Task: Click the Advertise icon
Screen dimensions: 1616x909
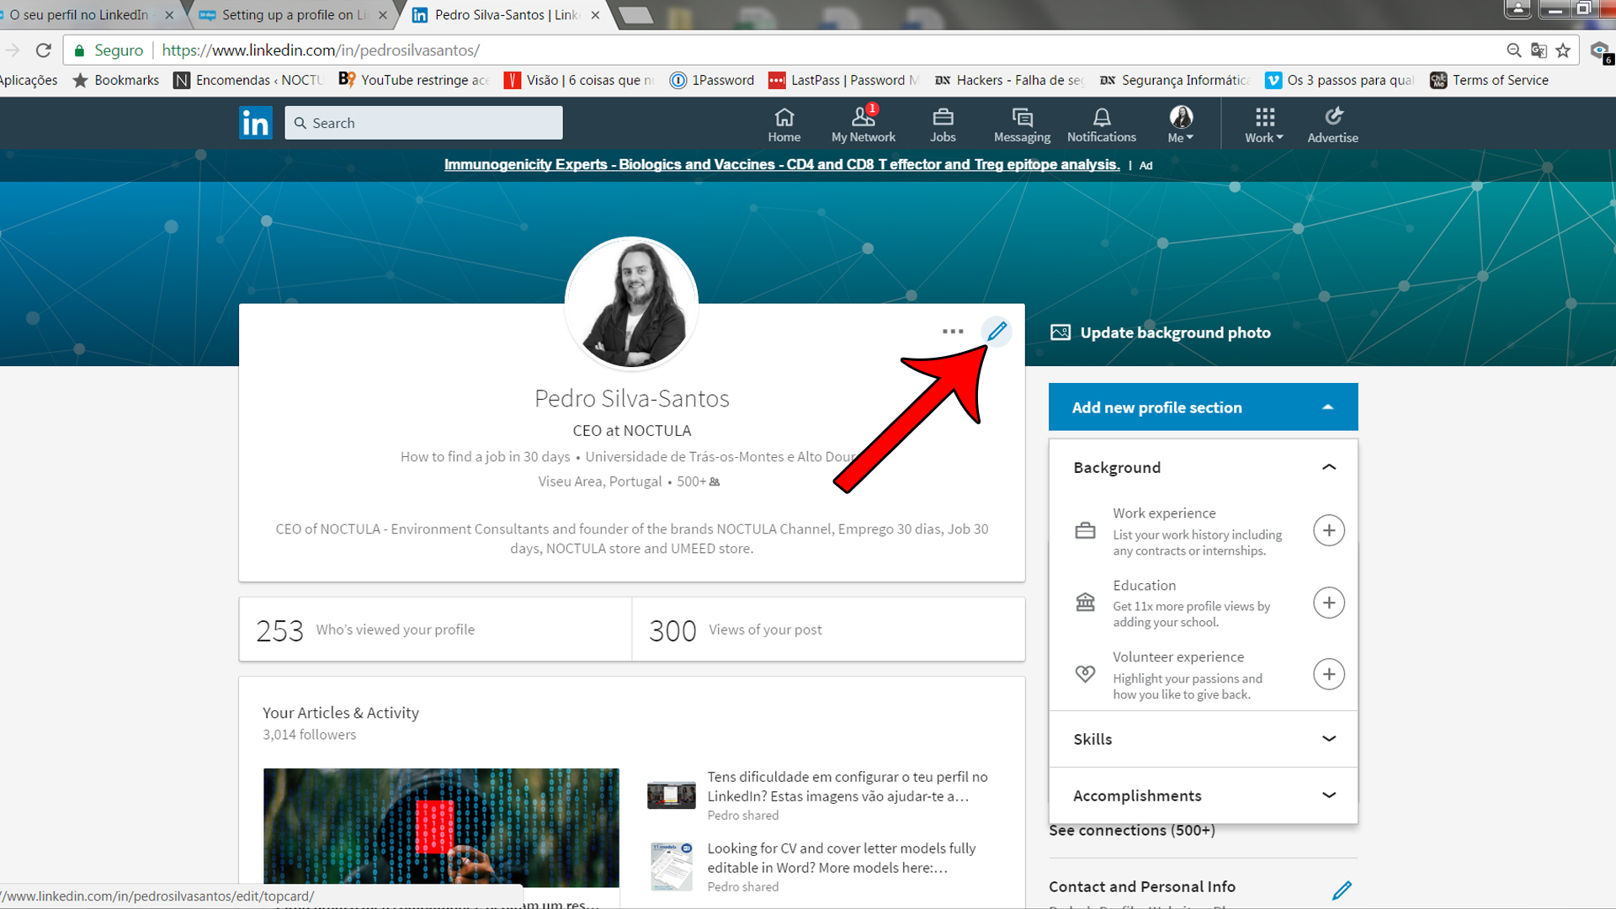Action: tap(1332, 125)
